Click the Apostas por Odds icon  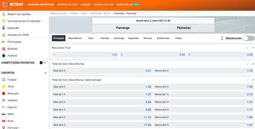click(x=4, y=35)
